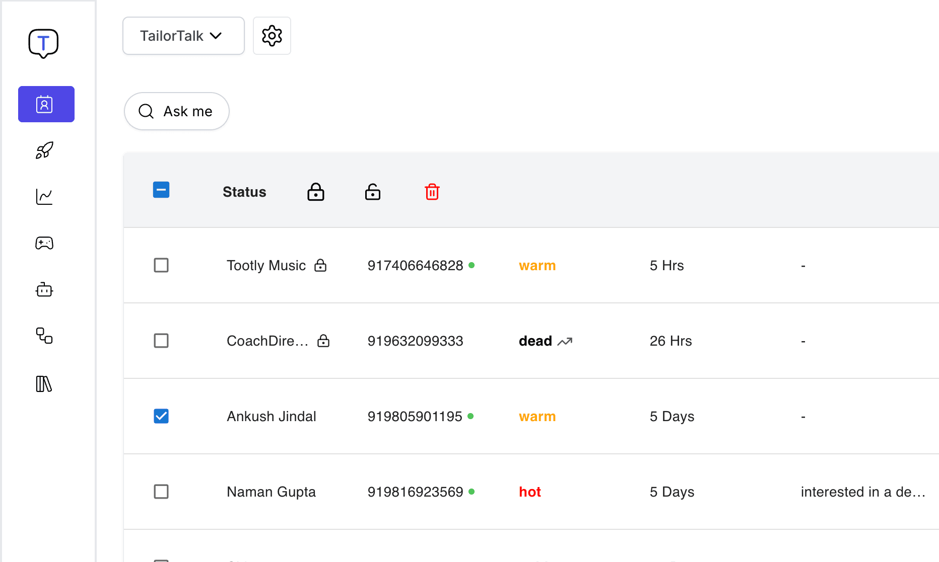This screenshot has width=939, height=562.
Task: Toggle the select-all header checkbox
Action: (x=161, y=190)
